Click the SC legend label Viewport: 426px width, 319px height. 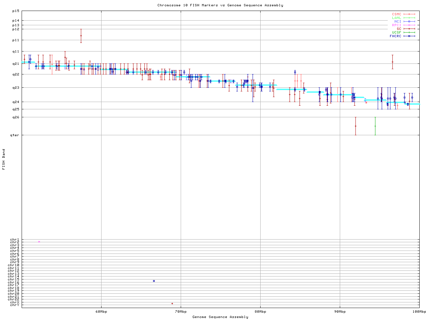pyautogui.click(x=399, y=29)
